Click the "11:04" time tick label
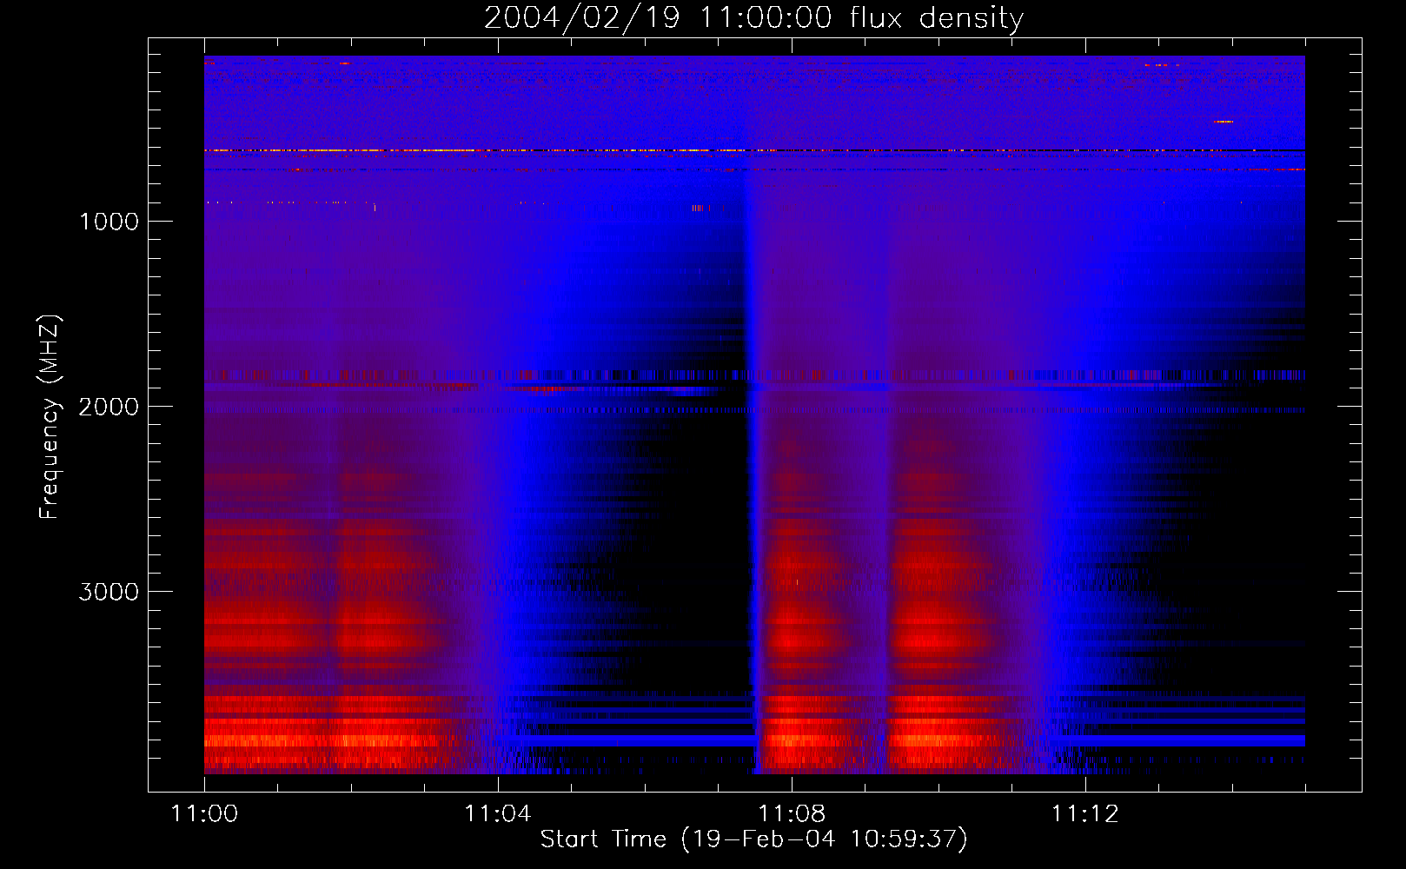Screen dimensions: 1406x869 coord(497,814)
